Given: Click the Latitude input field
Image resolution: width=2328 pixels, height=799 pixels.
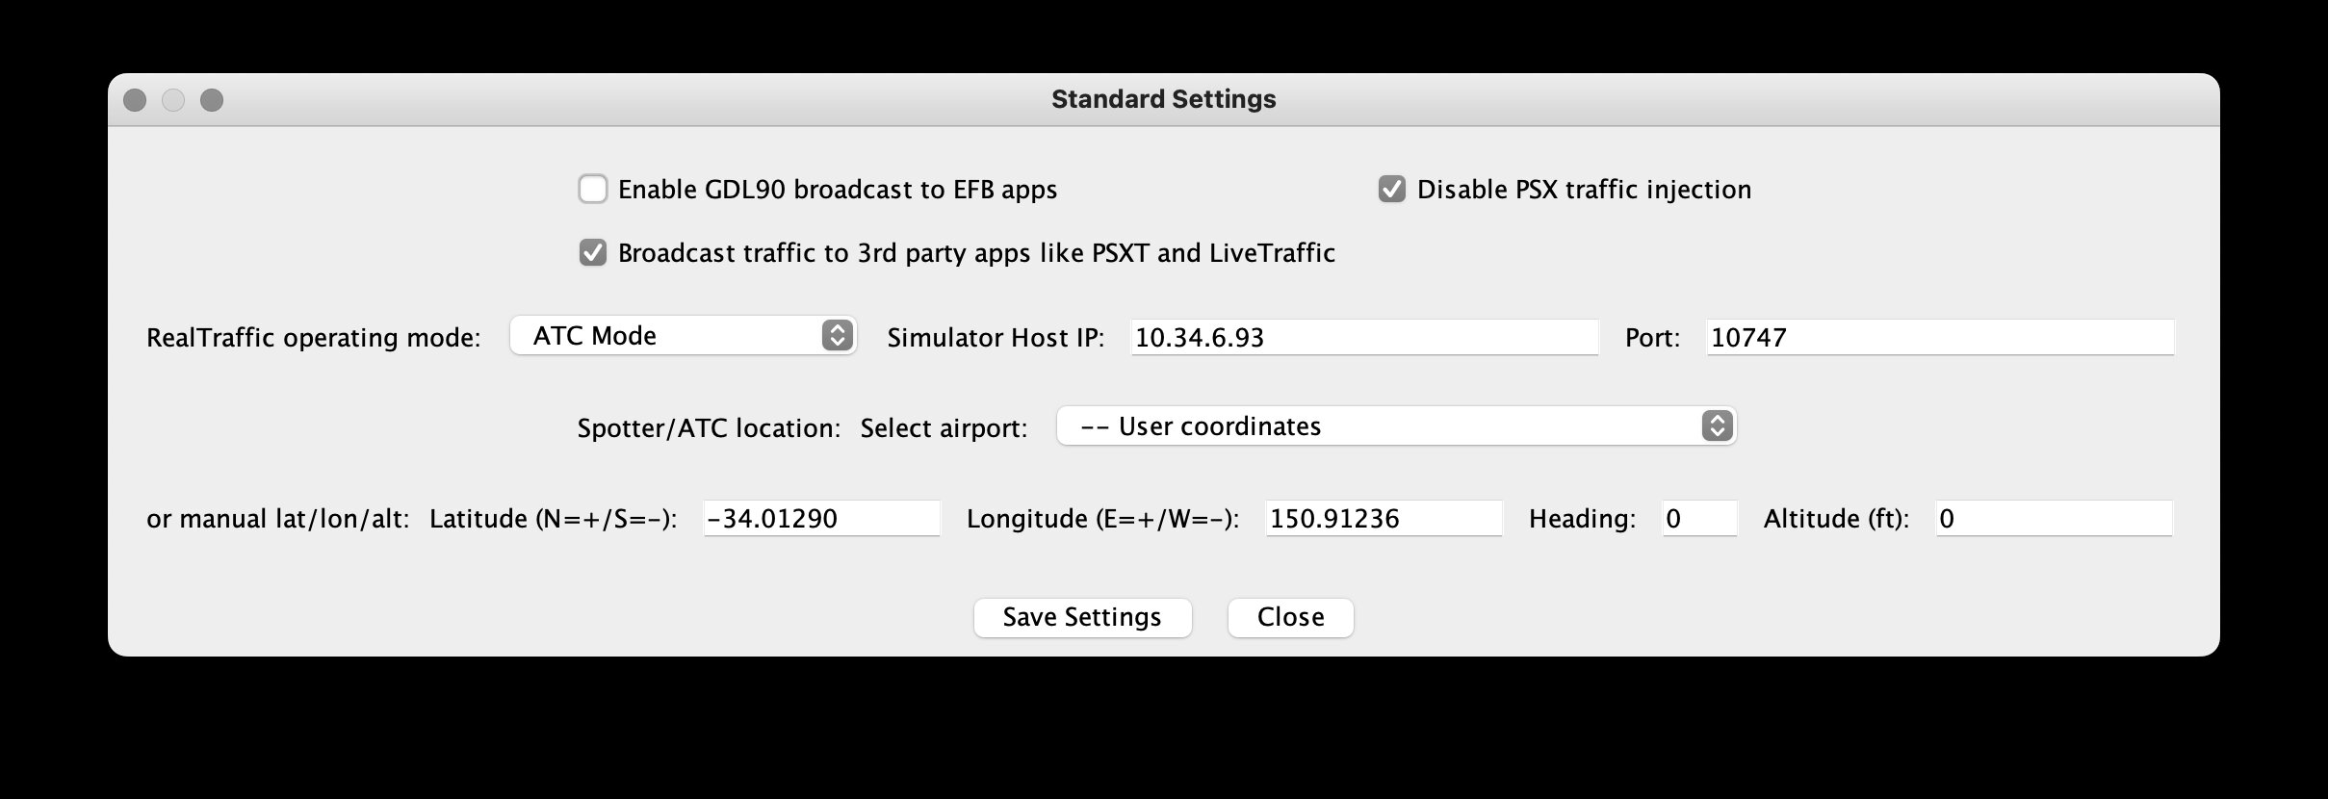Looking at the screenshot, I should [821, 518].
